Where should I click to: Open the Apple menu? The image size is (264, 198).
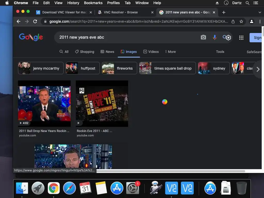point(7,3)
